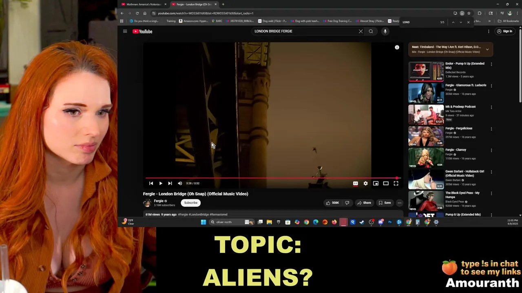This screenshot has height=293, width=522.
Task: Sign in to YouTube
Action: [504, 31]
